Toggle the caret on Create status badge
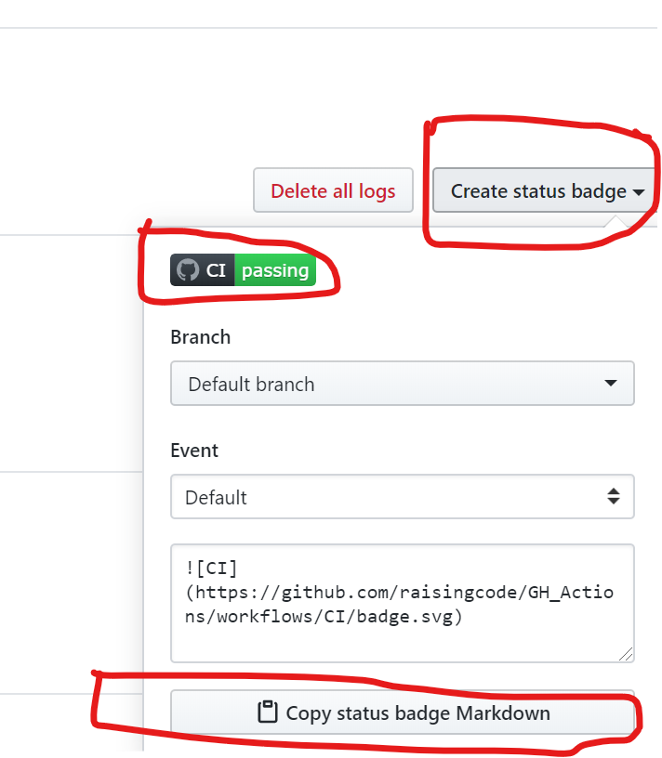662x758 pixels. point(638,192)
